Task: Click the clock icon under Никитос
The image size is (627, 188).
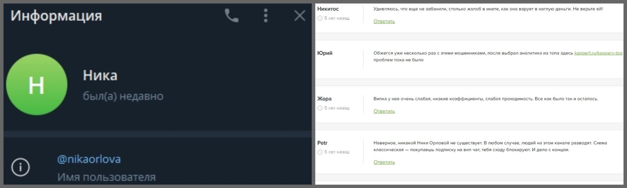Action: pos(320,18)
